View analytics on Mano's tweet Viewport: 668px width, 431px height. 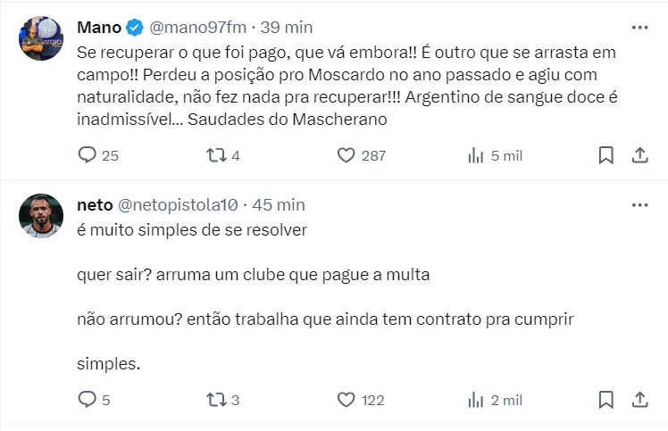click(476, 155)
